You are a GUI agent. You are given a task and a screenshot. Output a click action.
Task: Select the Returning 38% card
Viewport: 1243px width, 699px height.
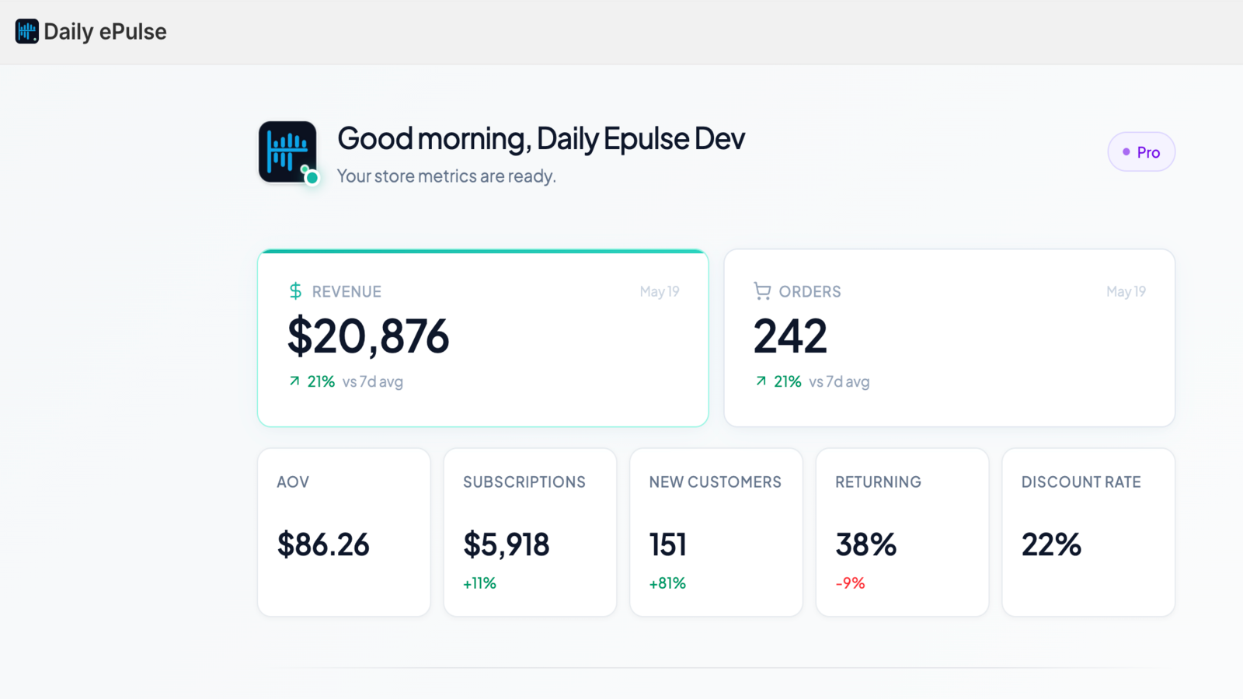(x=902, y=532)
